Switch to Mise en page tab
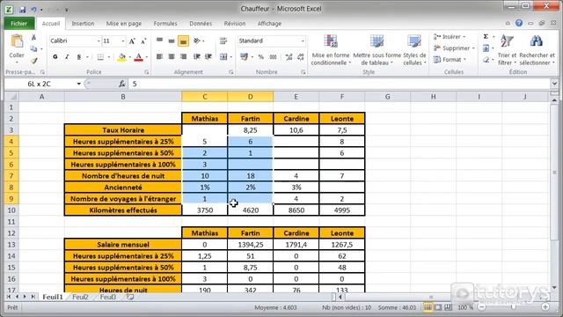The width and height of the screenshot is (563, 317). click(x=123, y=24)
